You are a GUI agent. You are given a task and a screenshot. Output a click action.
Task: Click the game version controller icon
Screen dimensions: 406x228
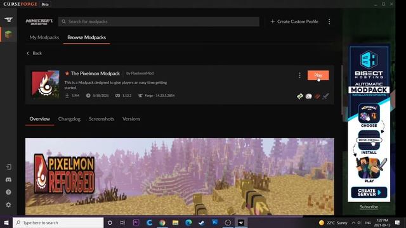pyautogui.click(x=117, y=96)
